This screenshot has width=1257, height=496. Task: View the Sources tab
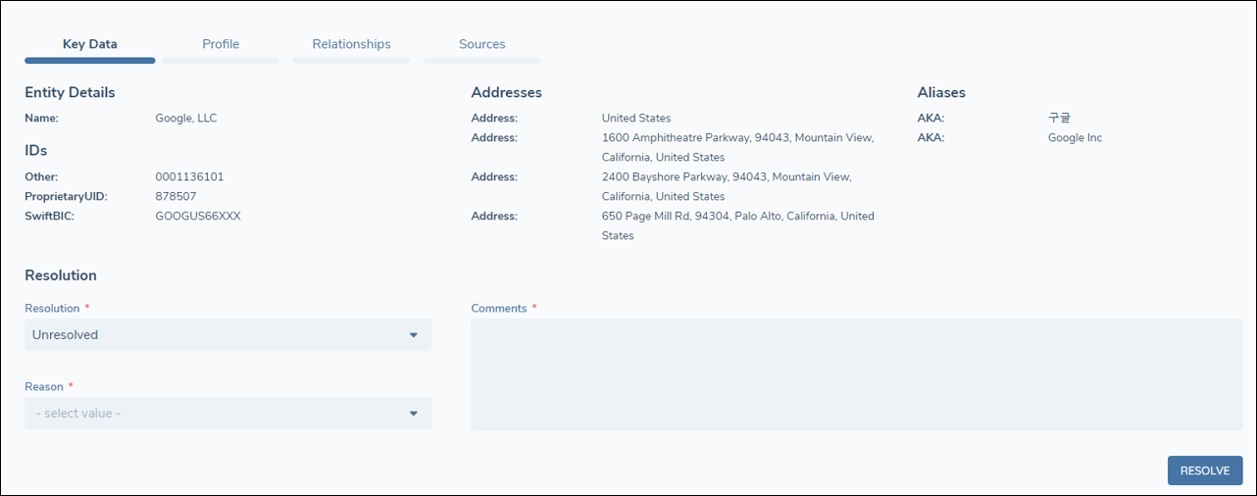(x=481, y=44)
